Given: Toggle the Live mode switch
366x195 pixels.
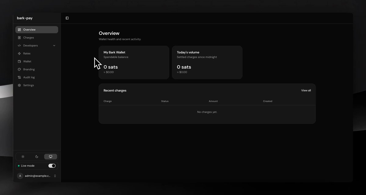Looking at the screenshot, I should pyautogui.click(x=52, y=166).
